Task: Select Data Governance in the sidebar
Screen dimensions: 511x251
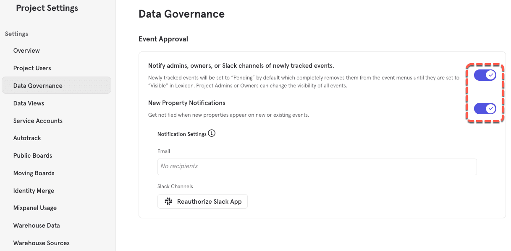Action: tap(38, 85)
